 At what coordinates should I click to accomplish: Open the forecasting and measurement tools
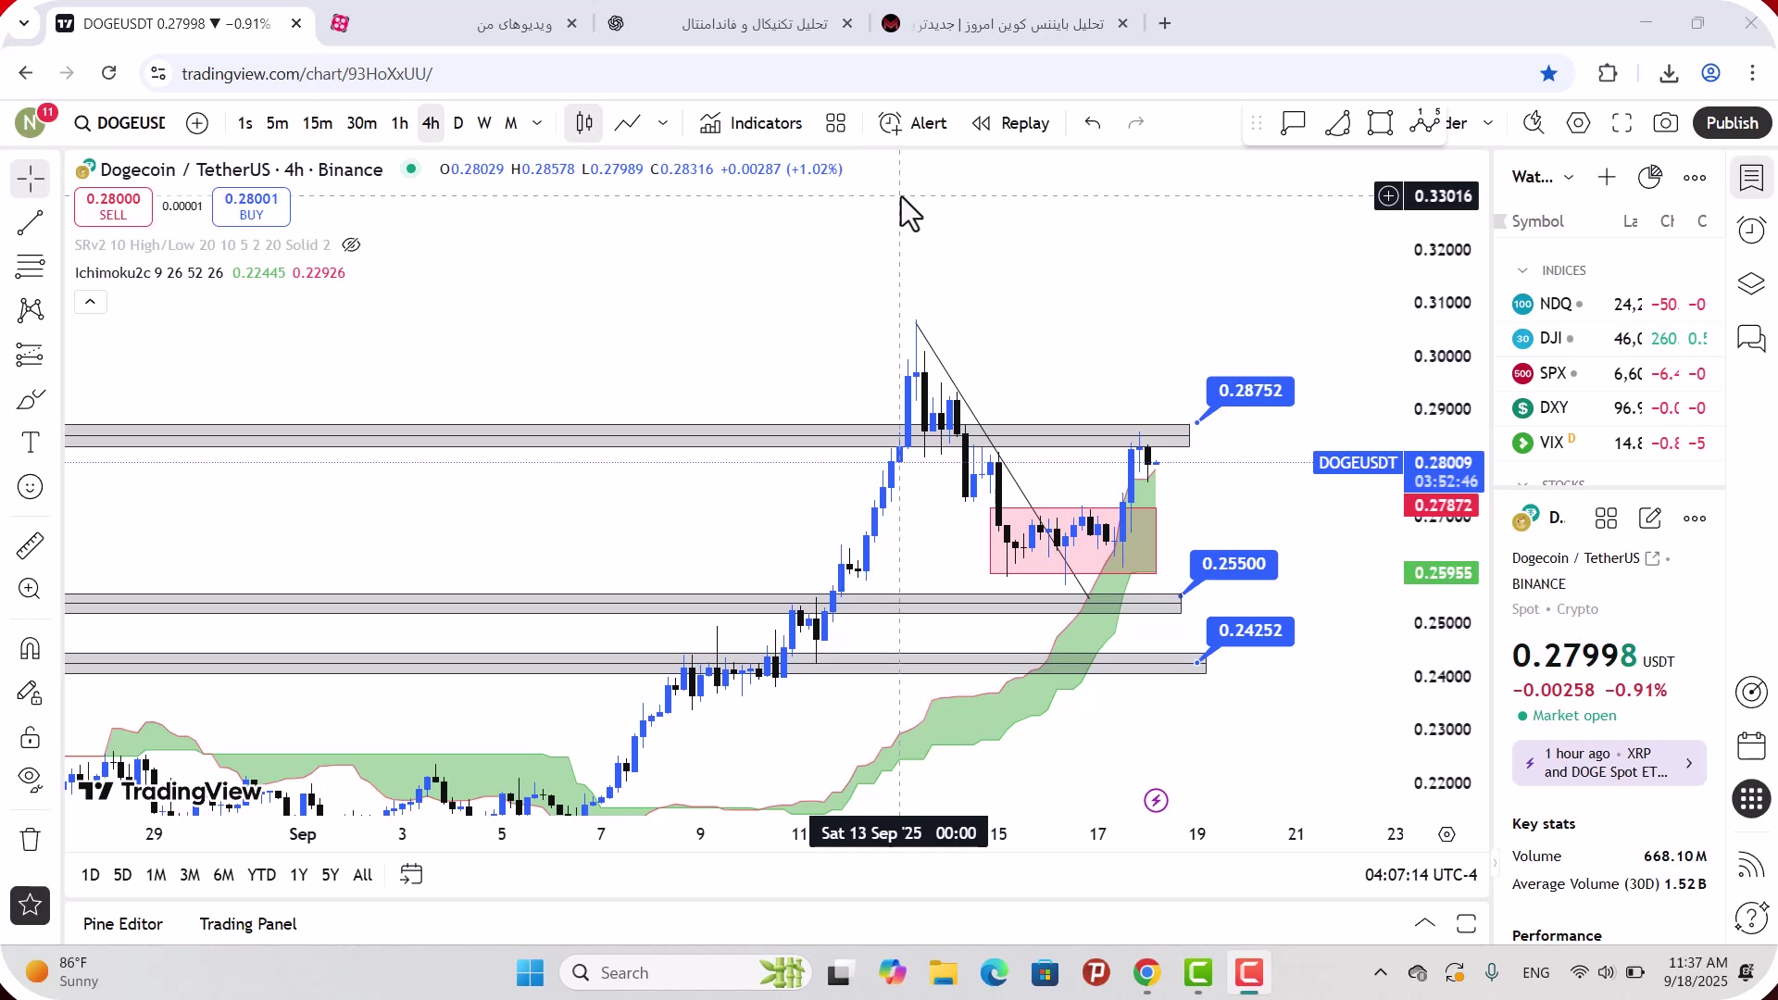(31, 355)
